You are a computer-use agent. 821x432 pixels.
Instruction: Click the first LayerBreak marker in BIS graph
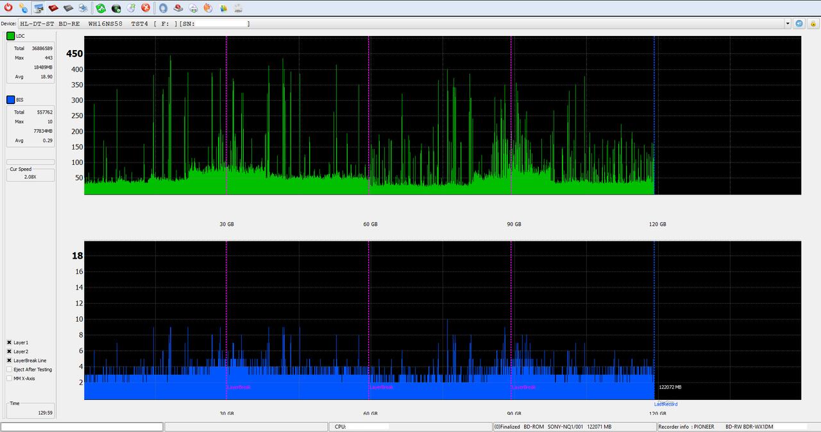239,387
